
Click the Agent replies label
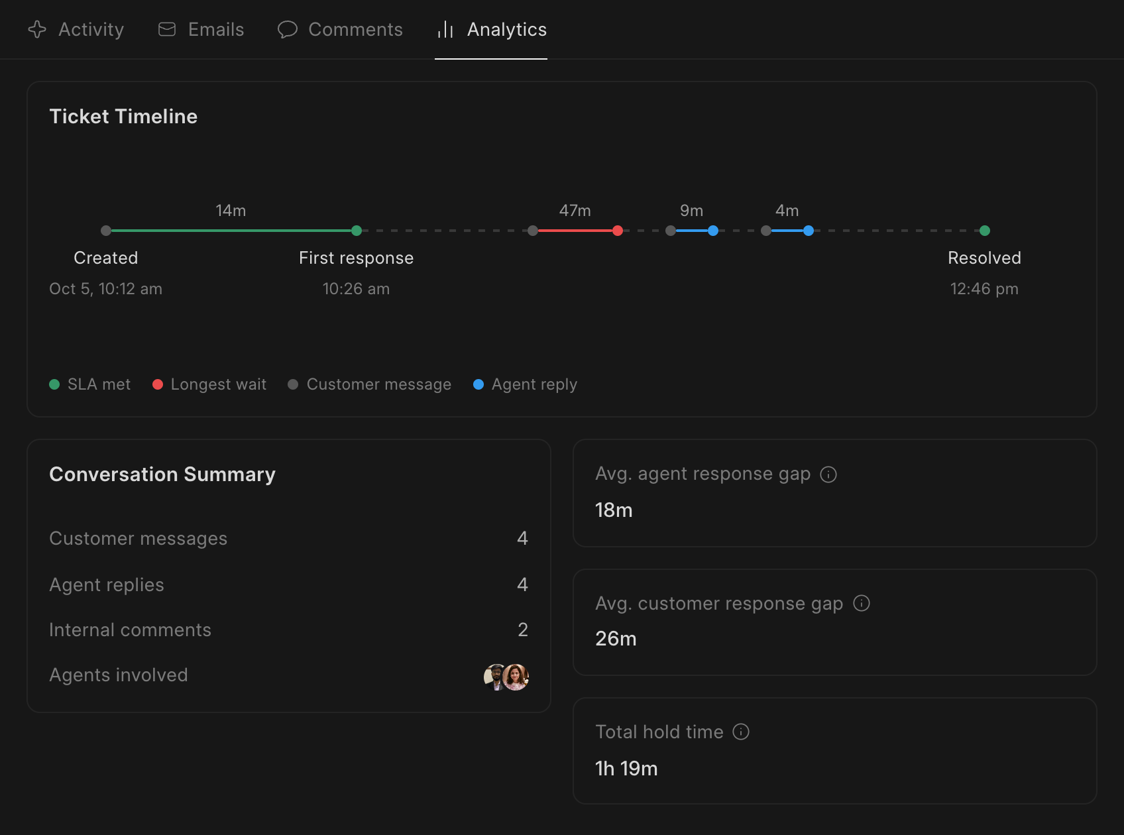(107, 584)
